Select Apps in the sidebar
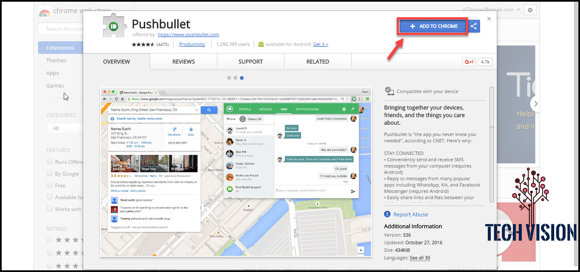The image size is (580, 272). pos(53,73)
